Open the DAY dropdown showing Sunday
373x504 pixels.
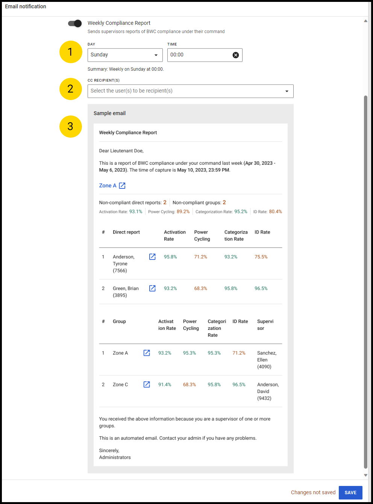(125, 55)
